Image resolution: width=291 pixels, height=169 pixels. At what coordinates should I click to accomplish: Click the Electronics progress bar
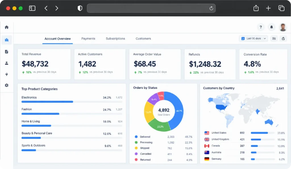coord(72,102)
